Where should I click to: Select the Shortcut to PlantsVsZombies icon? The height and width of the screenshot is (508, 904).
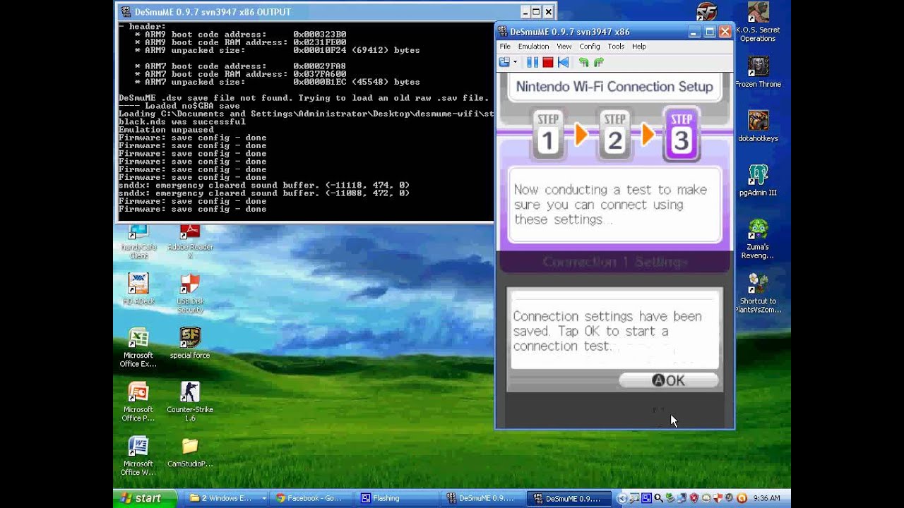point(758,293)
